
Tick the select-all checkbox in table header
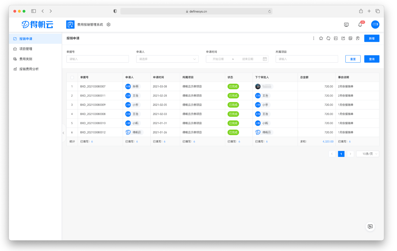[72, 77]
